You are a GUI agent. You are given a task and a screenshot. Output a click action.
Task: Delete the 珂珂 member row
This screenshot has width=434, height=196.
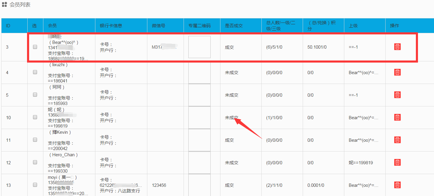pyautogui.click(x=397, y=95)
